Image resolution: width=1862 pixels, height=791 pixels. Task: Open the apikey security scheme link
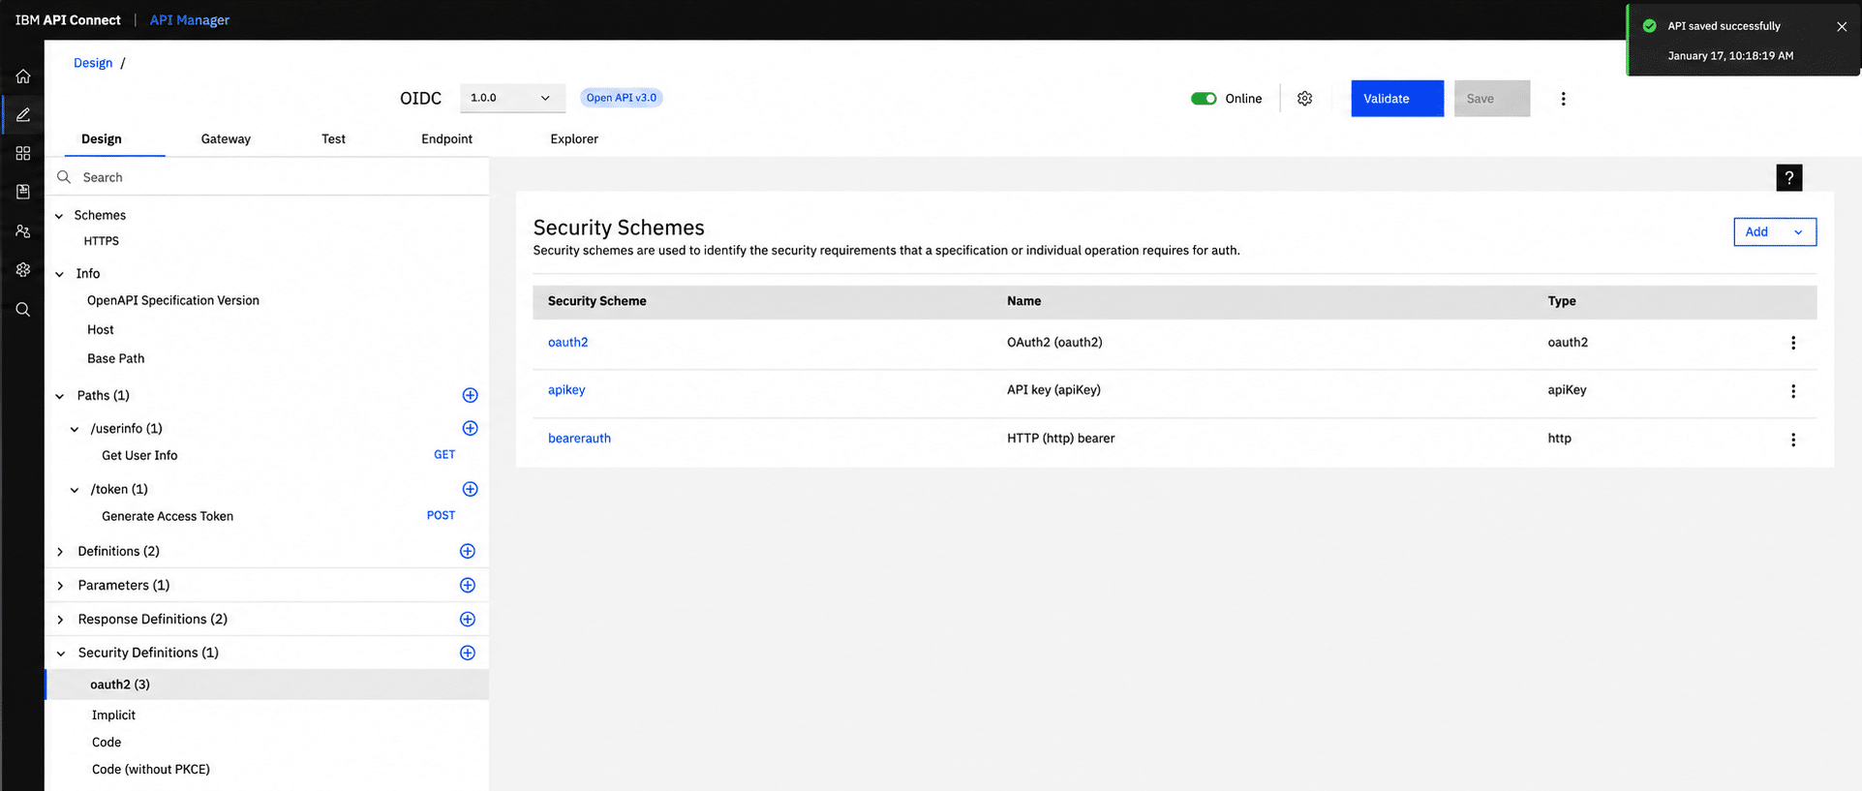click(566, 389)
